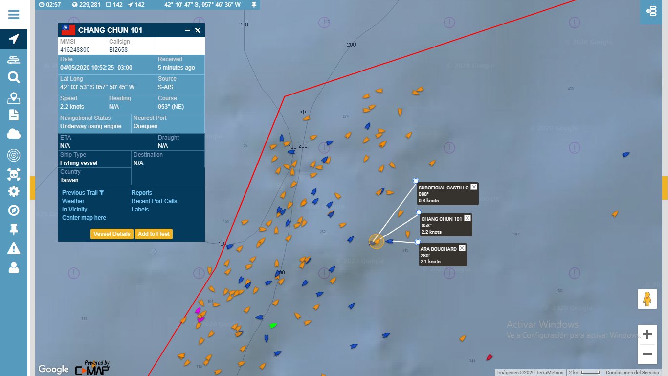Open Previous Trail filter link
Screen dimensions: 668x376
[x=83, y=193]
